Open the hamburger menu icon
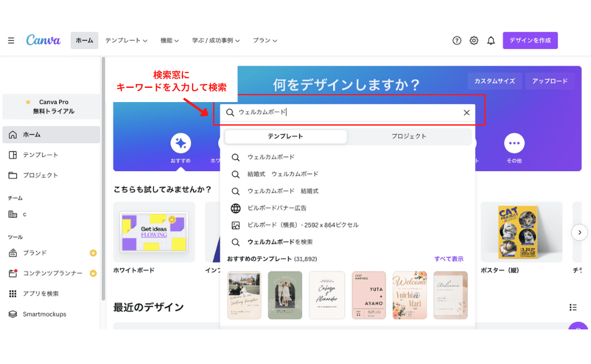The image size is (591, 364). point(11,41)
